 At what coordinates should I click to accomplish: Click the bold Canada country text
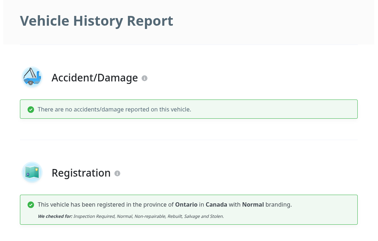coord(216,204)
